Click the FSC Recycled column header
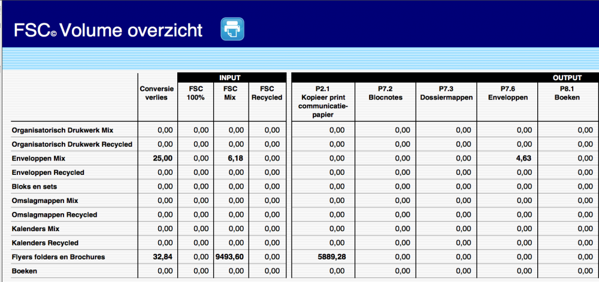Screen dimensions: 599x282 pyautogui.click(x=267, y=93)
